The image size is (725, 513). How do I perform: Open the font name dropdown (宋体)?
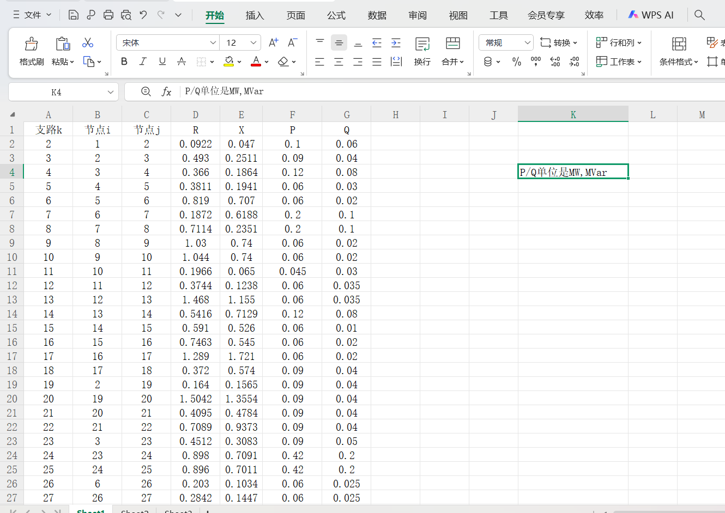pyautogui.click(x=213, y=42)
